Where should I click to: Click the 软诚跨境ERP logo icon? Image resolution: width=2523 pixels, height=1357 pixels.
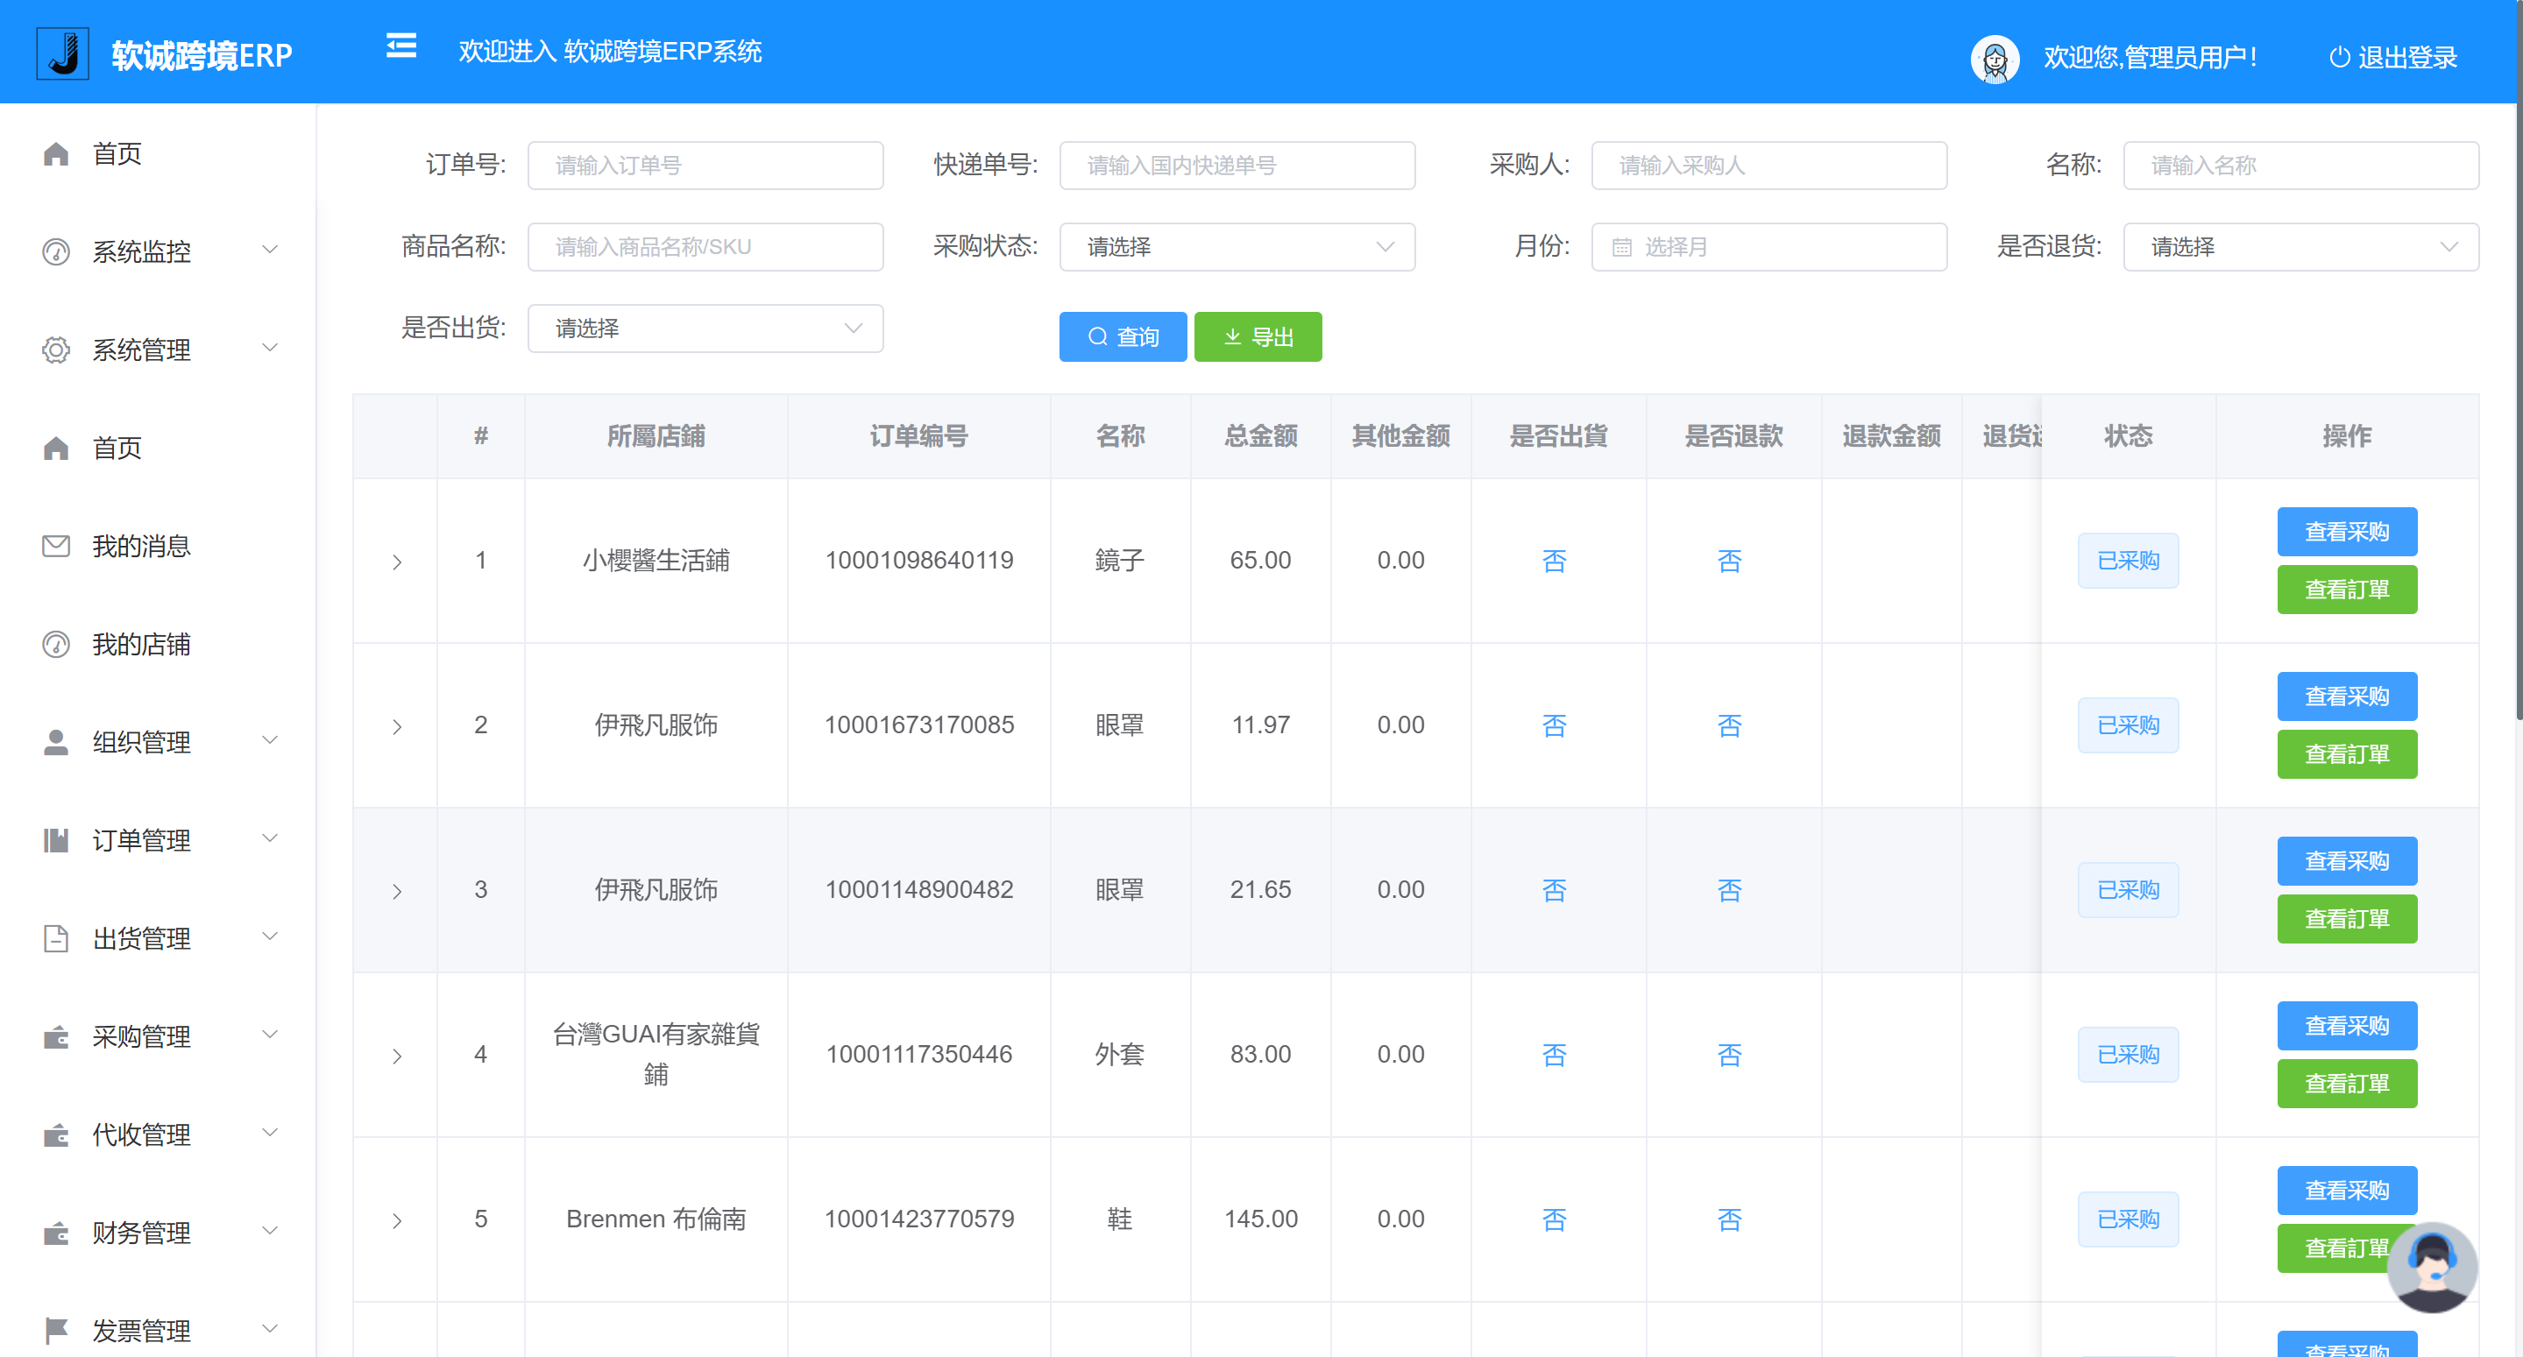coord(63,53)
